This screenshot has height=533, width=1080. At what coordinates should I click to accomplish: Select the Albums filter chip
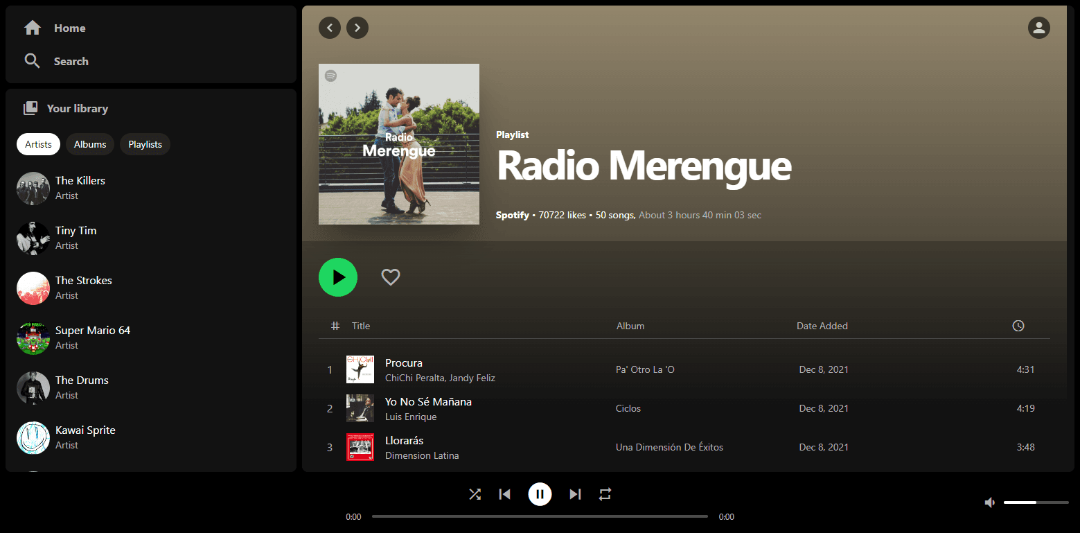click(90, 144)
